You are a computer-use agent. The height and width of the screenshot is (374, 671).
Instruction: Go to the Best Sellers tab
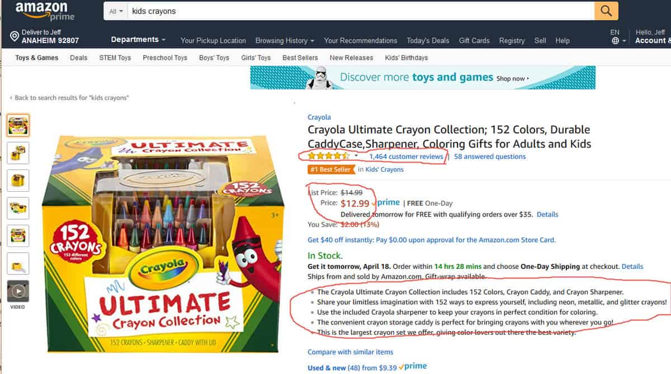300,58
